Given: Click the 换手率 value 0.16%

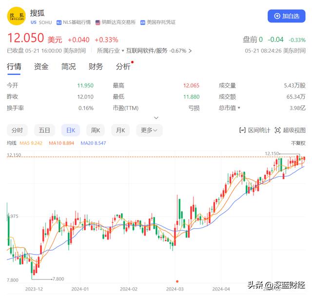Looking at the screenshot, I should [x=86, y=108].
